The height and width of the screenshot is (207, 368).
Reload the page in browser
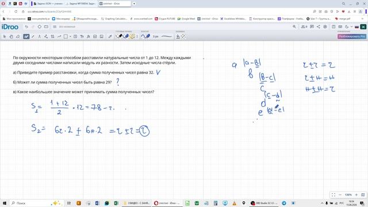coord(16,11)
